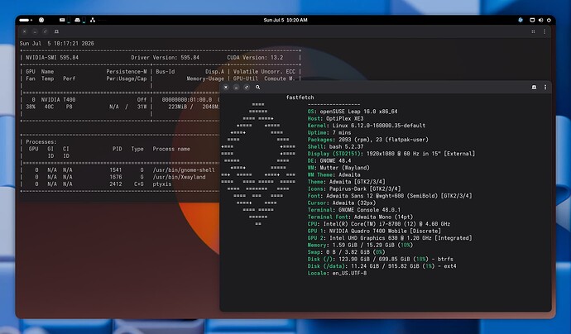Open the Activities workspace indicator pill

click(24, 20)
